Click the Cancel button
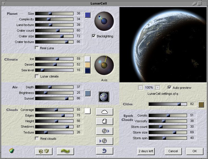The image size is (208, 159). click(173, 151)
